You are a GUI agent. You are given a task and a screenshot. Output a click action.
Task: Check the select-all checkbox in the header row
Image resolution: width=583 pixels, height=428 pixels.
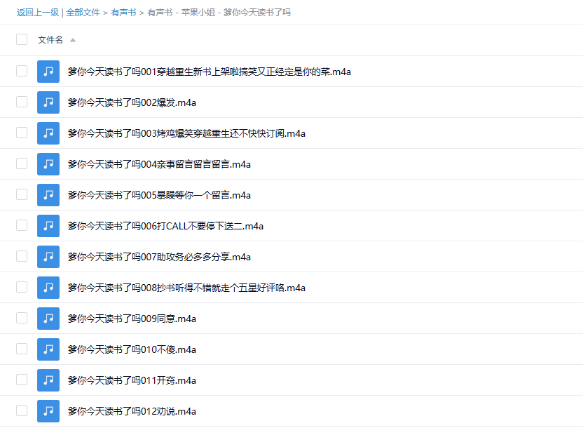tap(22, 40)
